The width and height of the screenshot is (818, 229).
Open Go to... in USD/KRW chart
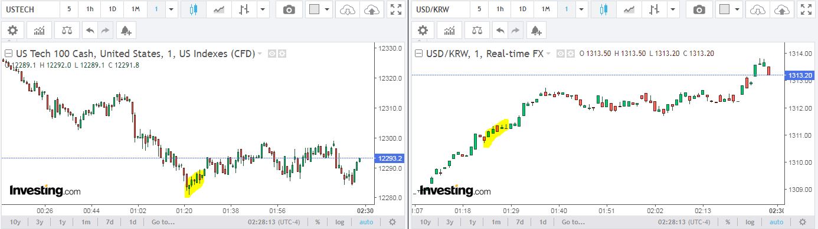572,222
